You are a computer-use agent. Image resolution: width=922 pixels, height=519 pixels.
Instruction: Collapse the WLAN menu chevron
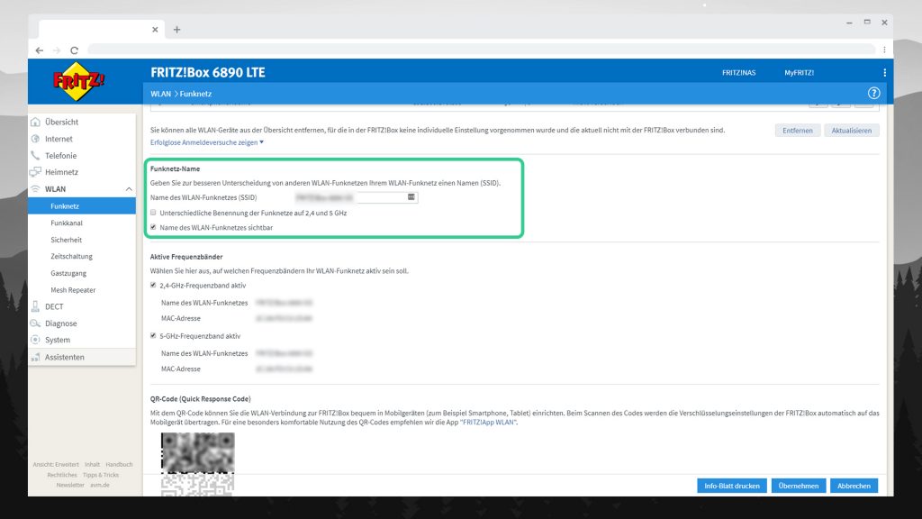pos(129,189)
